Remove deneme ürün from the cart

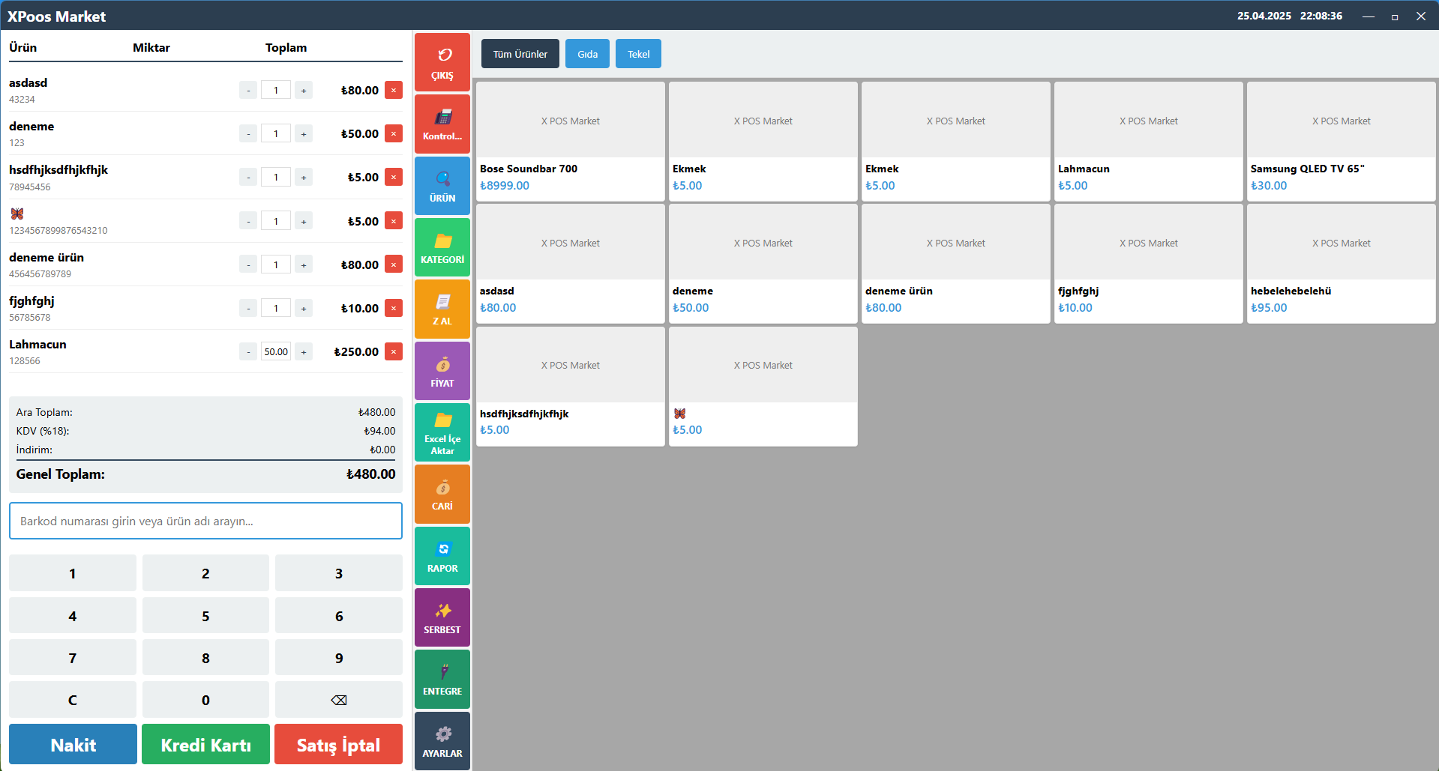coord(394,264)
